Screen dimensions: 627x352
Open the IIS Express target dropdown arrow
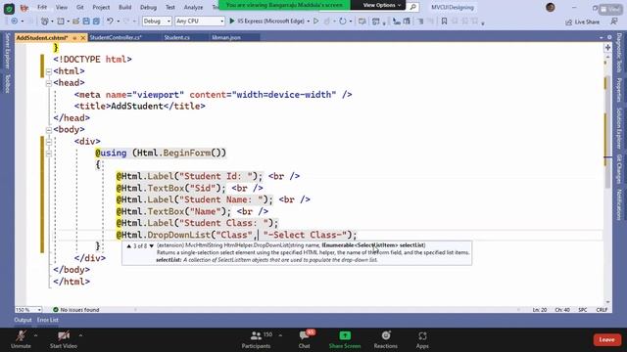click(x=309, y=22)
